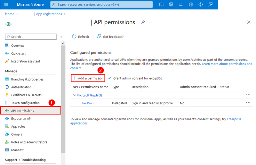Viewport: 256px width, 165px height.
Task: Open the Directories and subscriptions filter icon
Action: pos(171,4)
